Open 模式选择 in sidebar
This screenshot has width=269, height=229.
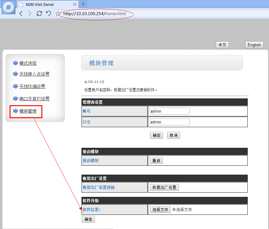tap(28, 63)
